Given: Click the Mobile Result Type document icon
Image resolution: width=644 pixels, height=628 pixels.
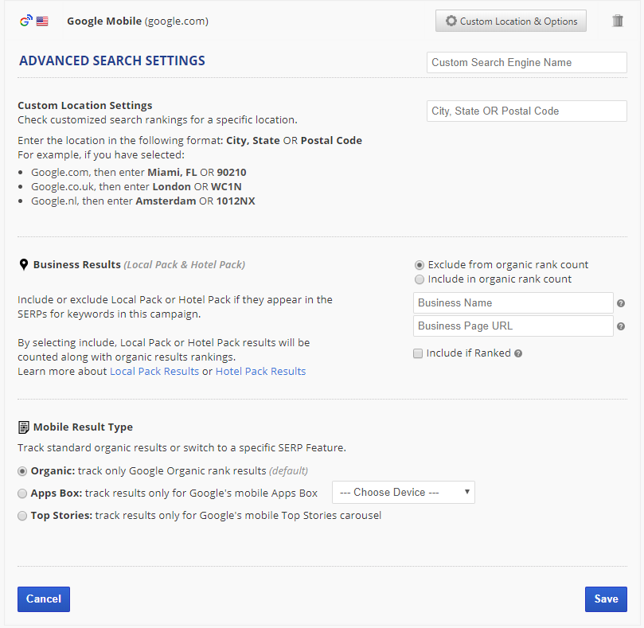Looking at the screenshot, I should point(24,427).
